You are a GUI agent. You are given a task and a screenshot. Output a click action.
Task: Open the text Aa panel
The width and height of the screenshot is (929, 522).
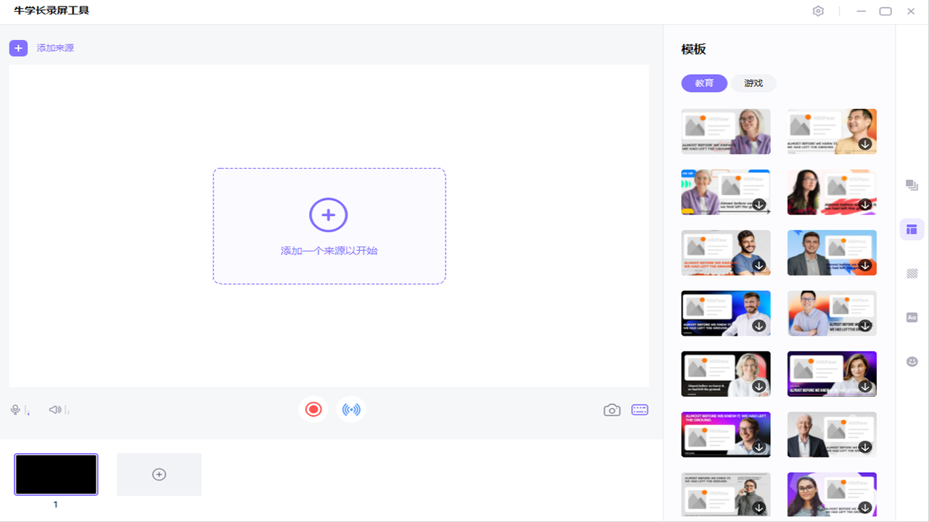[912, 317]
